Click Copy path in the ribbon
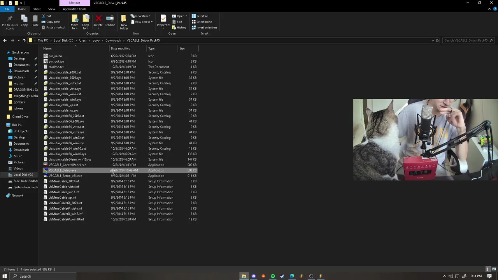The height and width of the screenshot is (280, 498). tap(51, 22)
